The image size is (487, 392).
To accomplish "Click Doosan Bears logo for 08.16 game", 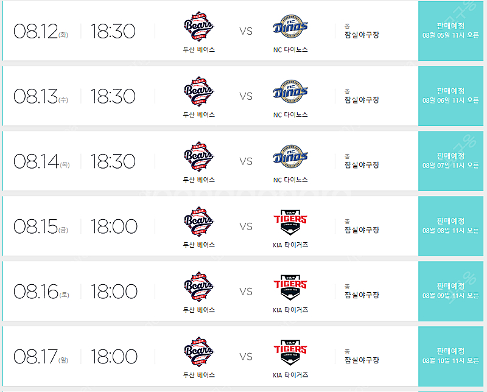I will coord(199,287).
